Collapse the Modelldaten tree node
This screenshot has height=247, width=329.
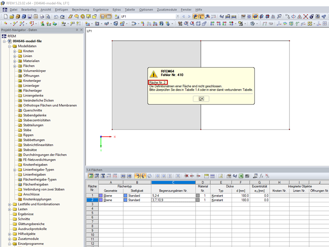pos(10,46)
